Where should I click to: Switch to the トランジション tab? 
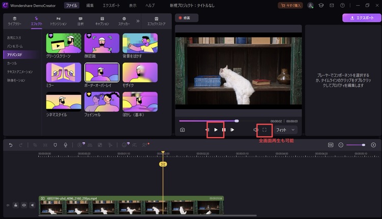[x=58, y=21]
